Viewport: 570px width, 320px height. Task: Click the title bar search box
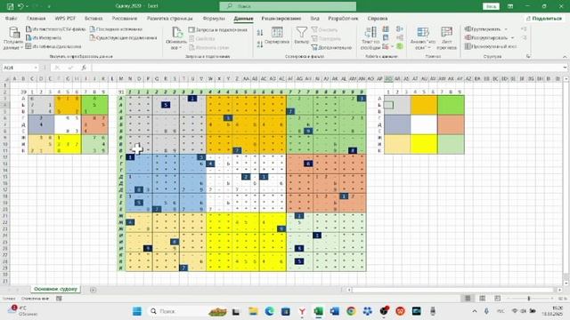coord(288,6)
